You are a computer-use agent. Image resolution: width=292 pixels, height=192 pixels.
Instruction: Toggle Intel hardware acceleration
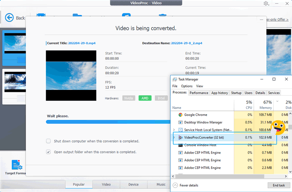(x=161, y=98)
